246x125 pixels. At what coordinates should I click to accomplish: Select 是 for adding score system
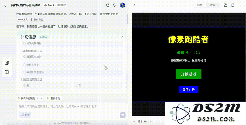click(24, 85)
